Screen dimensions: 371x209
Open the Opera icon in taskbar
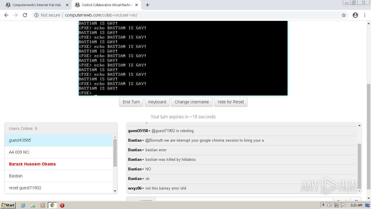tap(62, 205)
